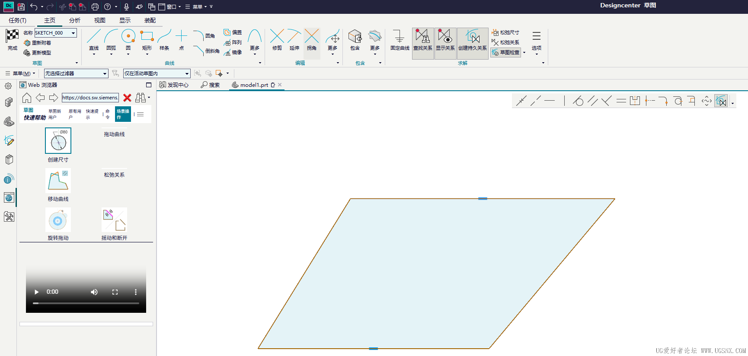This screenshot has height=356, width=748.
Task: Click the 完成 finish sketch flag
Action: pyautogui.click(x=13, y=40)
